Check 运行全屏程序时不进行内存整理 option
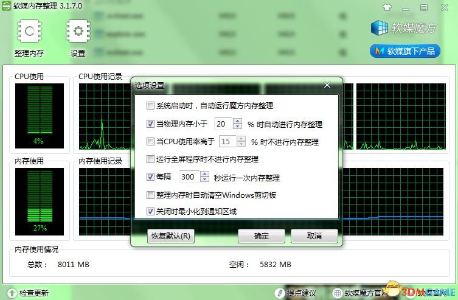 (150, 159)
